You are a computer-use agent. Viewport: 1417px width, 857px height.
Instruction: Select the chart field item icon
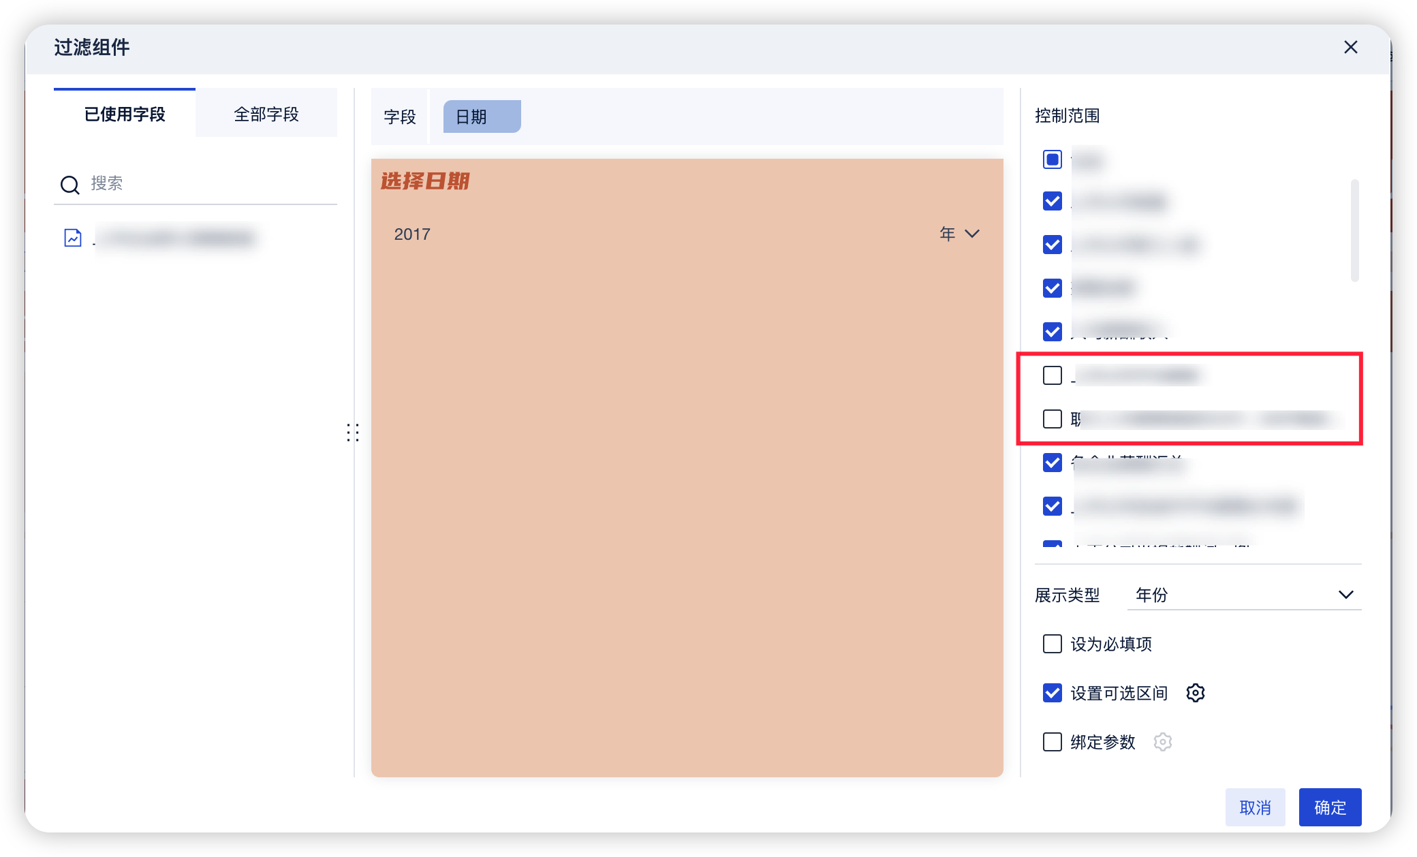pyautogui.click(x=73, y=238)
